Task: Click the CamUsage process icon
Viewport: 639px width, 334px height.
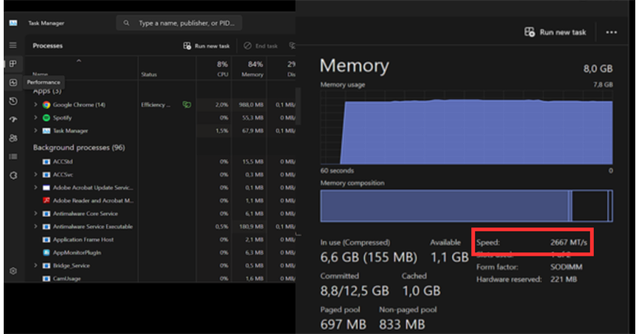Action: pyautogui.click(x=46, y=279)
